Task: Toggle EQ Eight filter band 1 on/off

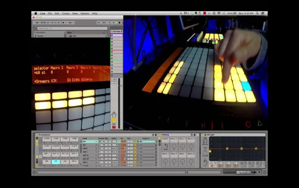Action: pyautogui.click(x=212, y=166)
